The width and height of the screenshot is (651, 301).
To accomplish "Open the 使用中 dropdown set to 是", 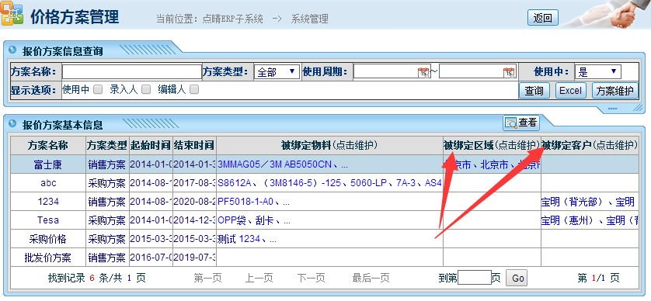I will [x=598, y=71].
